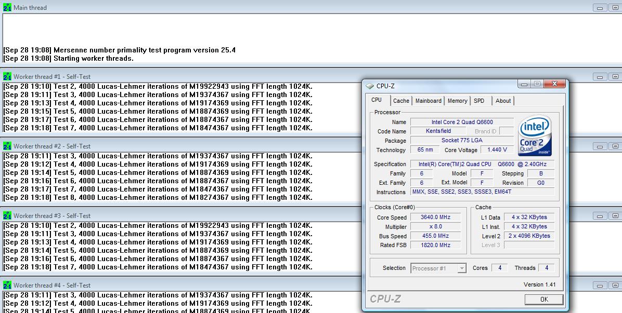Click the L1 Data cache value field
This screenshot has width=622, height=313.
point(529,217)
